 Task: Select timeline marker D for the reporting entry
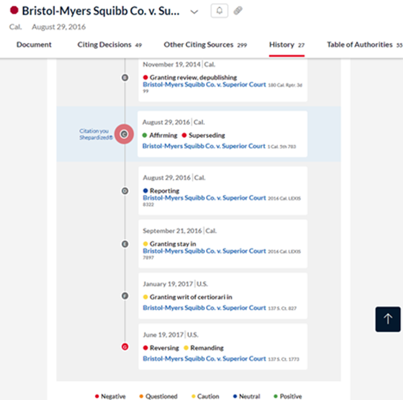click(125, 191)
